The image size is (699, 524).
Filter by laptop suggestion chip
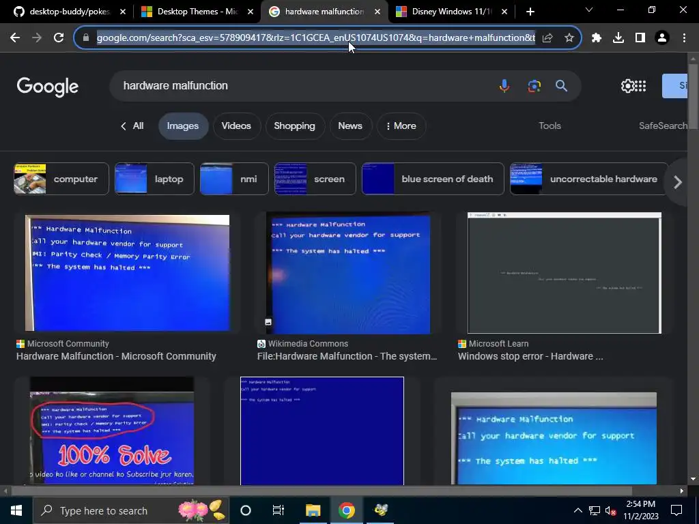(x=154, y=179)
